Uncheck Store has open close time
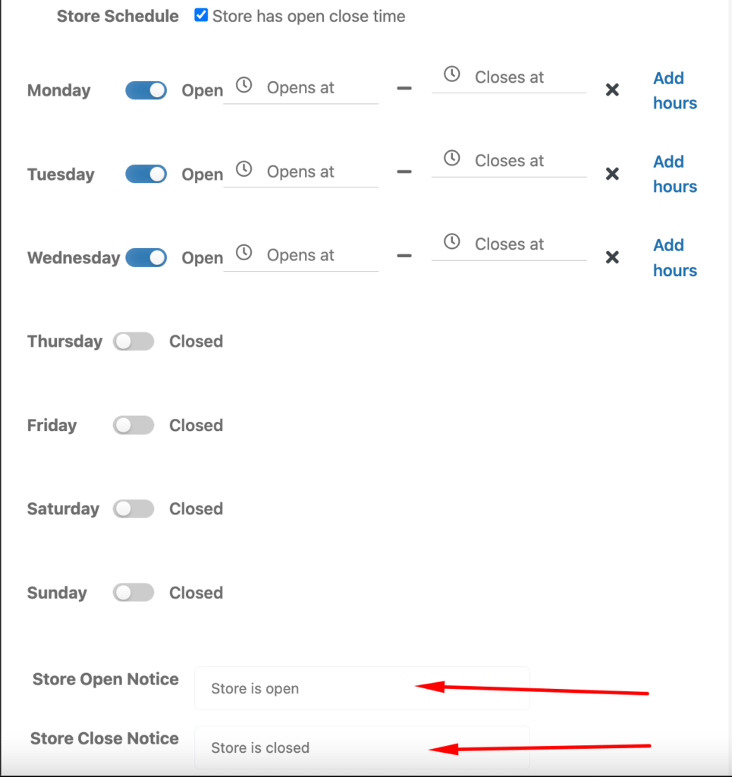 point(200,15)
